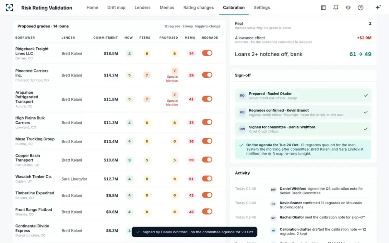Open the graduation cap learning icon
This screenshot has height=243, width=389.
coord(348,7)
